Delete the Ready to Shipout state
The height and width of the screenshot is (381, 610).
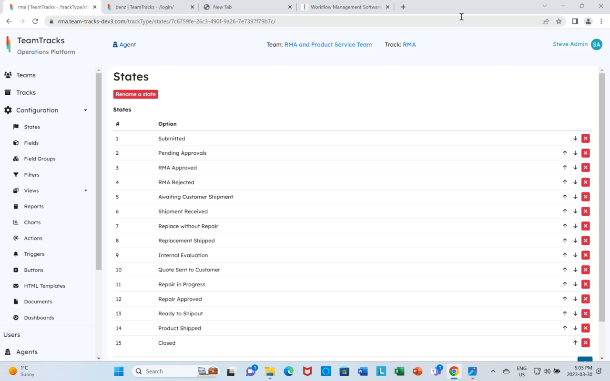click(586, 314)
